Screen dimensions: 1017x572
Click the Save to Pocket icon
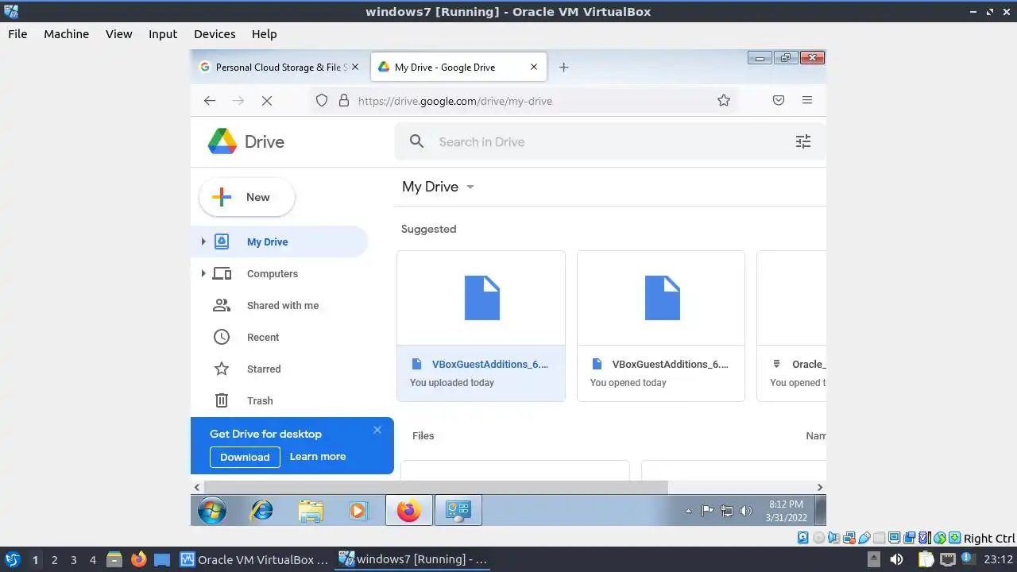[779, 101]
